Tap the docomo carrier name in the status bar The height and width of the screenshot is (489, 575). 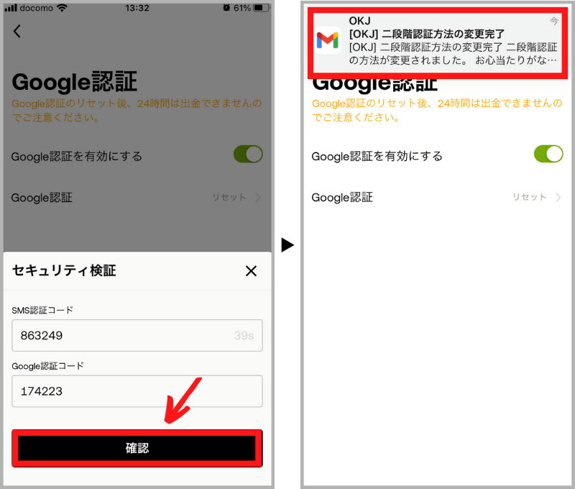[x=37, y=8]
